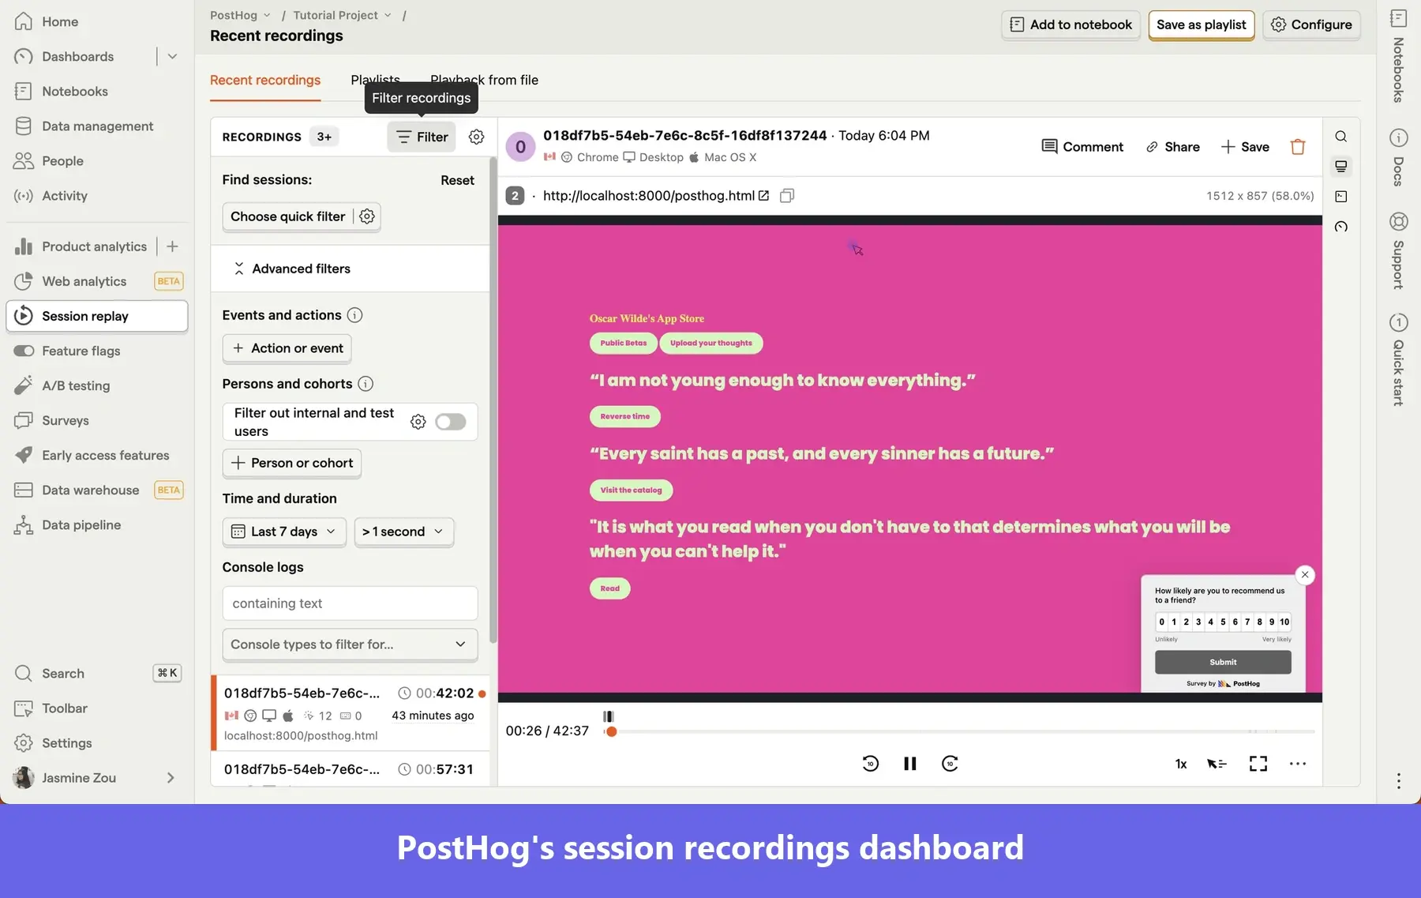Delete the recording with trash icon

(x=1298, y=147)
